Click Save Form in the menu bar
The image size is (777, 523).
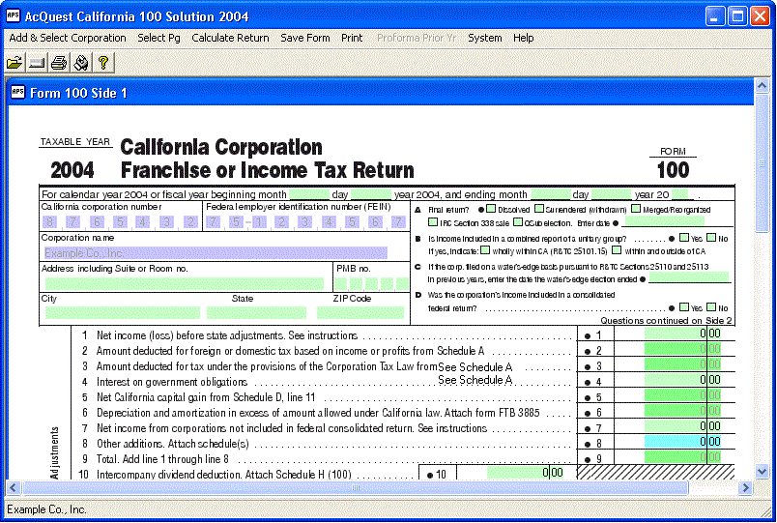pos(304,38)
